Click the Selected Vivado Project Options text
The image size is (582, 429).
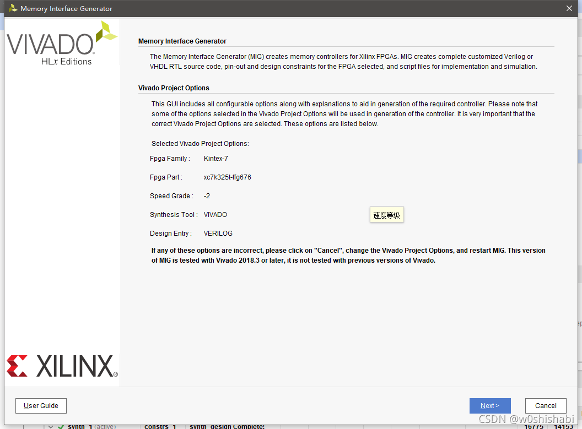click(200, 144)
